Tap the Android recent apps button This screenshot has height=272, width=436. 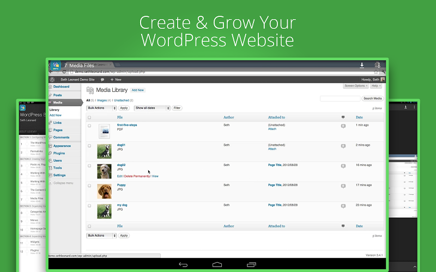[251, 265]
